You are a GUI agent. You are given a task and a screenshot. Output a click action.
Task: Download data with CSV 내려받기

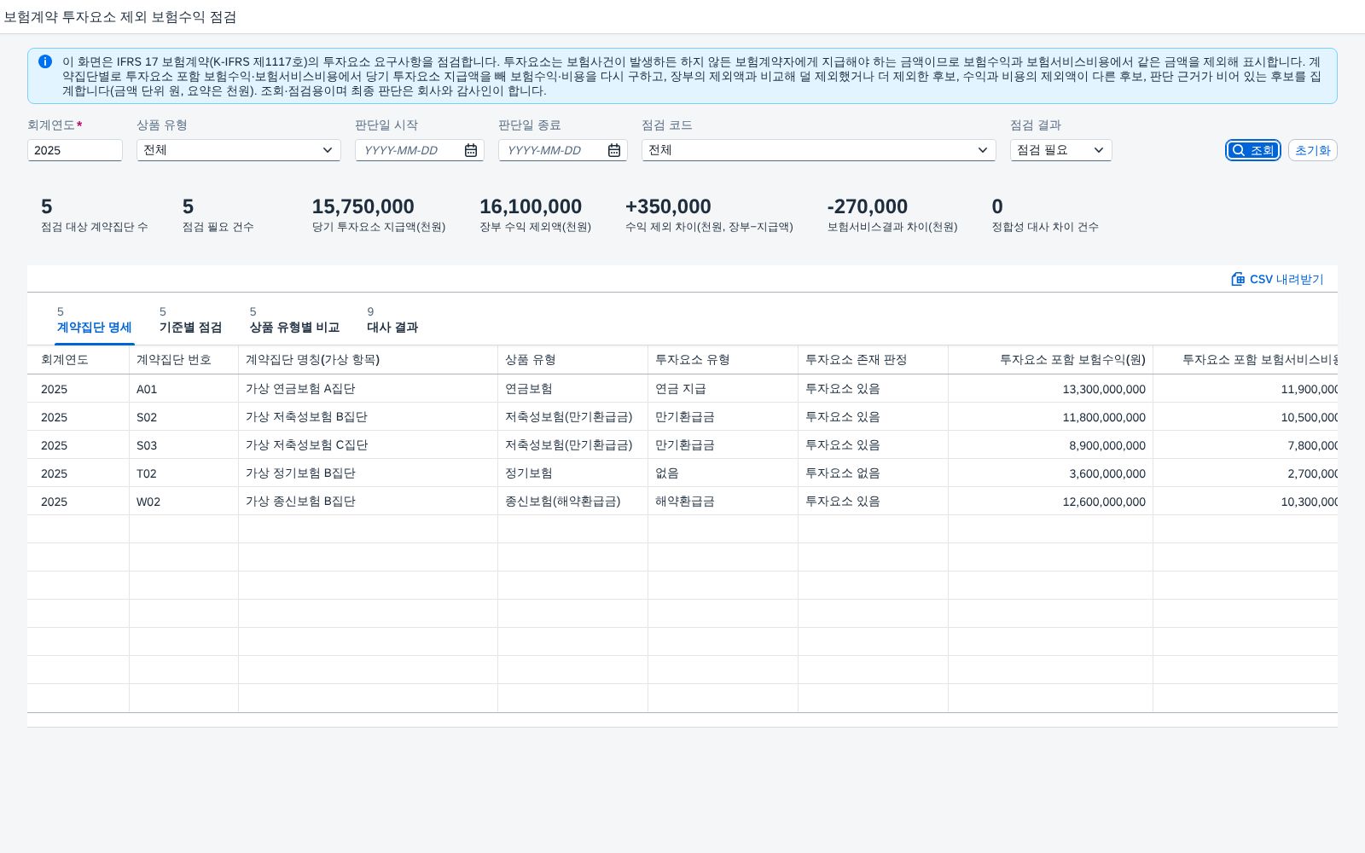pyautogui.click(x=1277, y=279)
